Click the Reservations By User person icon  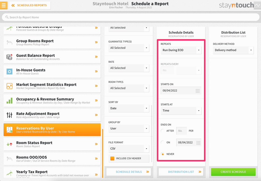9,130
